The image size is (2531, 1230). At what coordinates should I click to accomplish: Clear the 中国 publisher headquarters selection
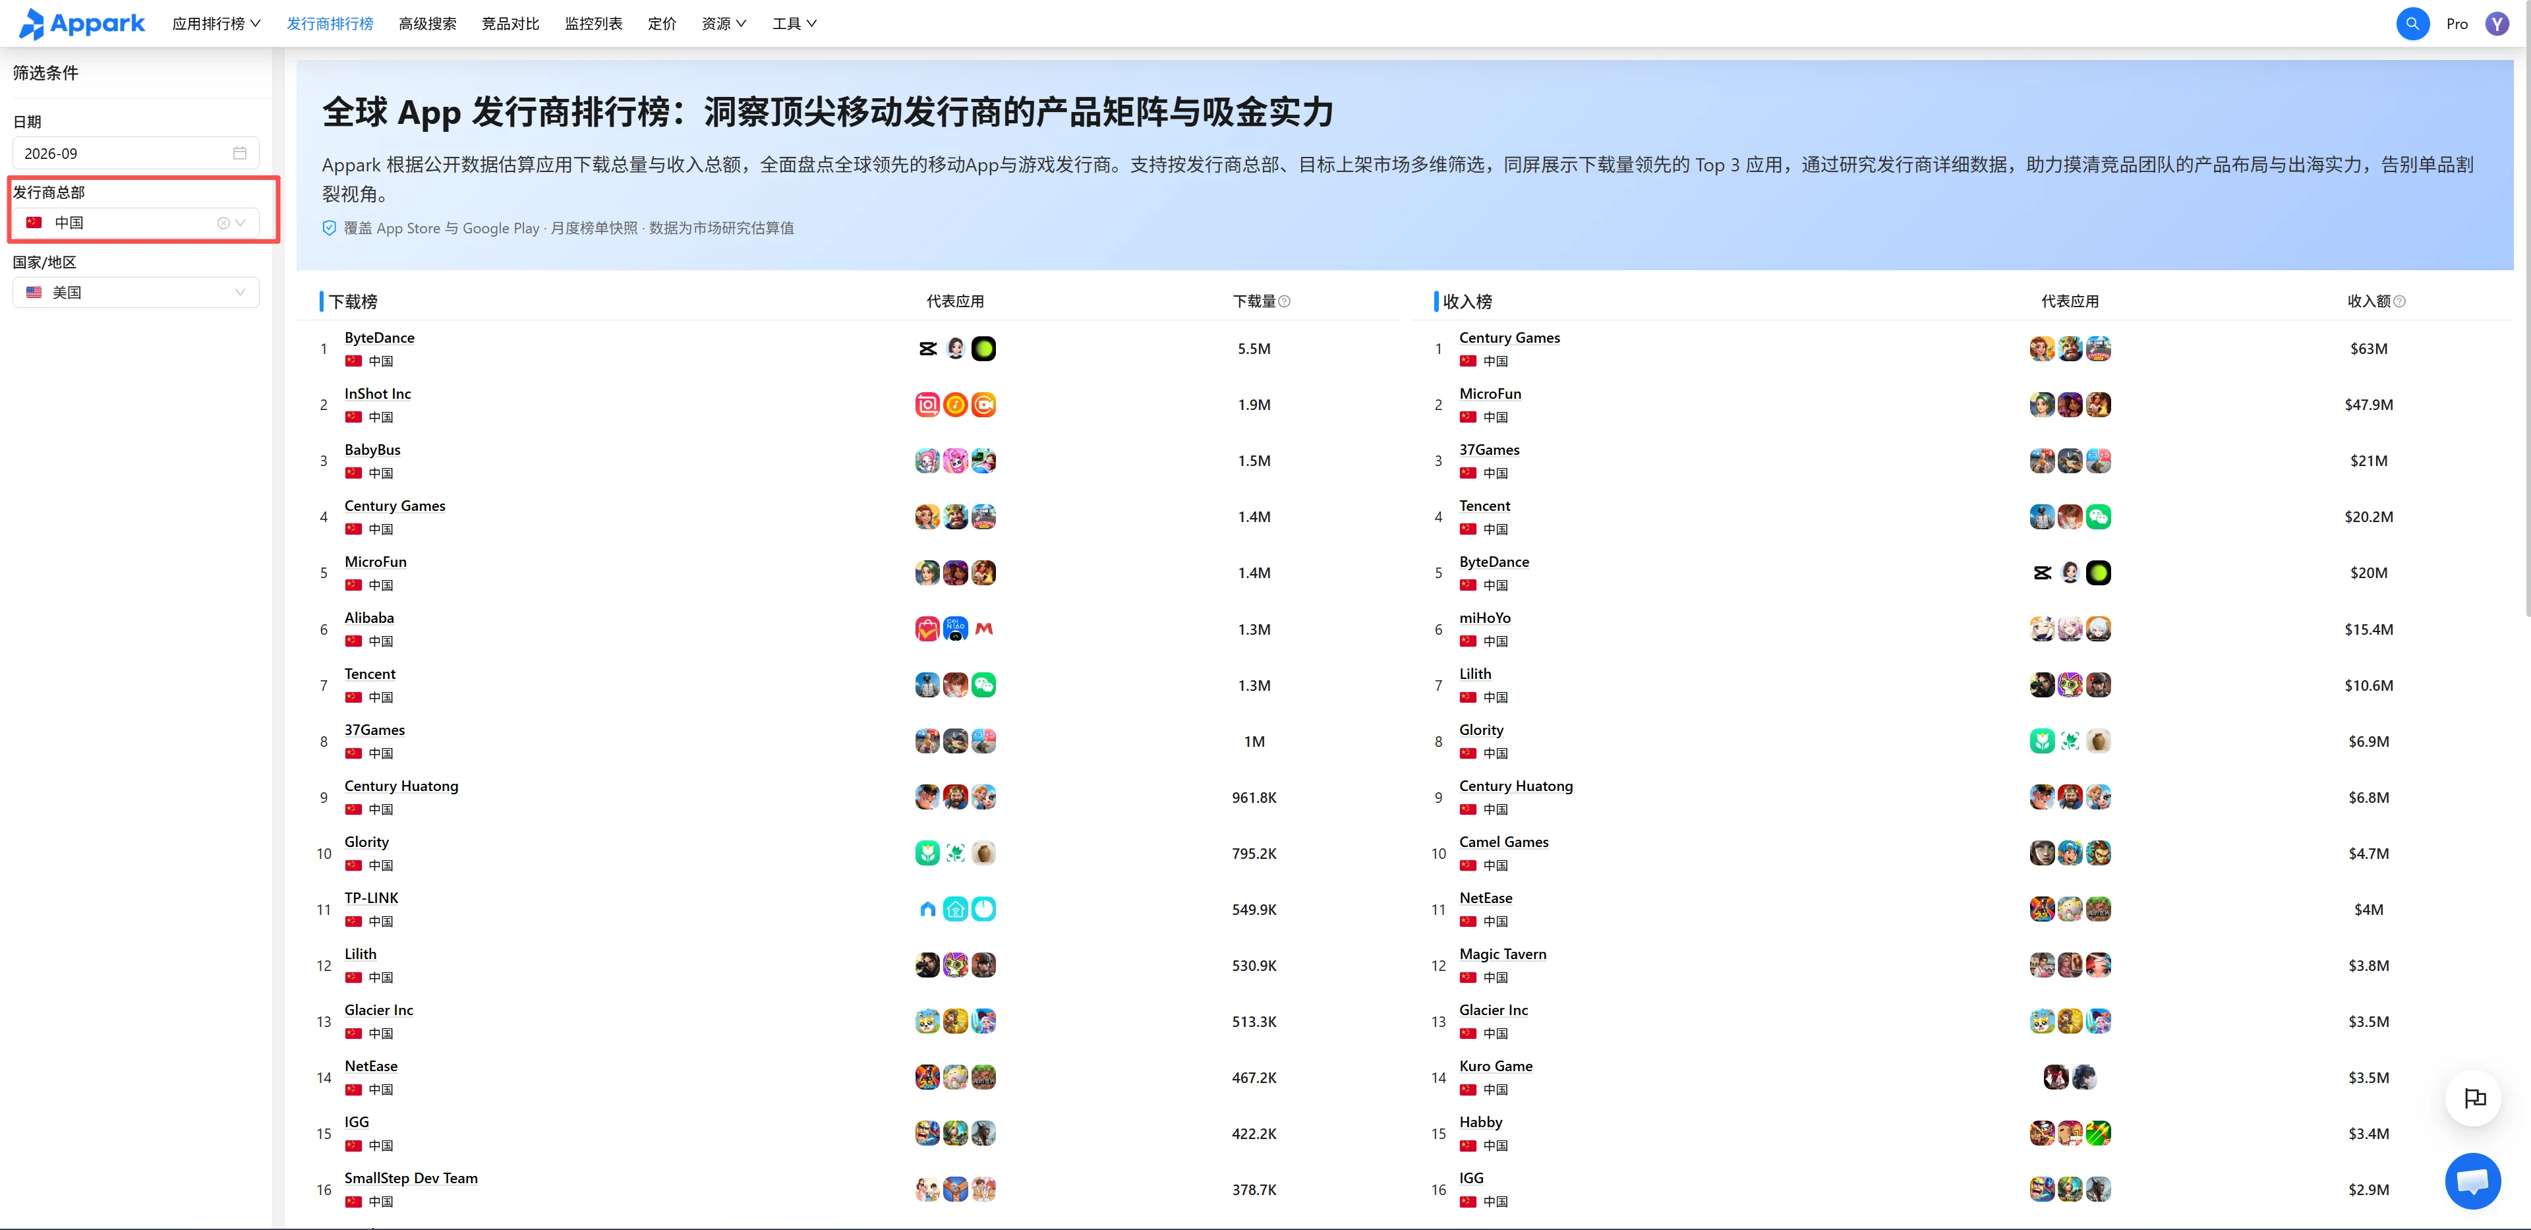[223, 223]
